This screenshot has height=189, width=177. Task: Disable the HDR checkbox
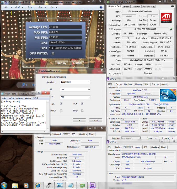[x=61, y=103]
